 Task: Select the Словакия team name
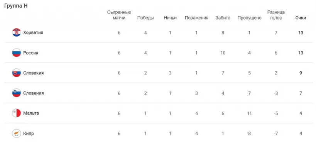coord(33,73)
